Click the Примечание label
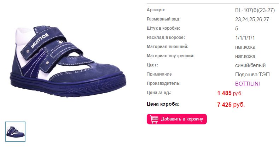 pyautogui.click(x=159, y=74)
